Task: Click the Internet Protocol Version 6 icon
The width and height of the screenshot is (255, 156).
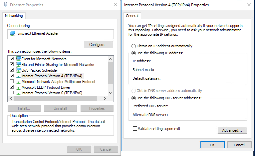Action: pyautogui.click(x=18, y=93)
